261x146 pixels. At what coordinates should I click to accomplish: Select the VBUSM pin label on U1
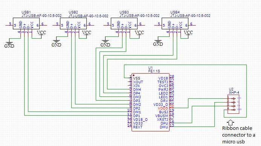click(162, 116)
